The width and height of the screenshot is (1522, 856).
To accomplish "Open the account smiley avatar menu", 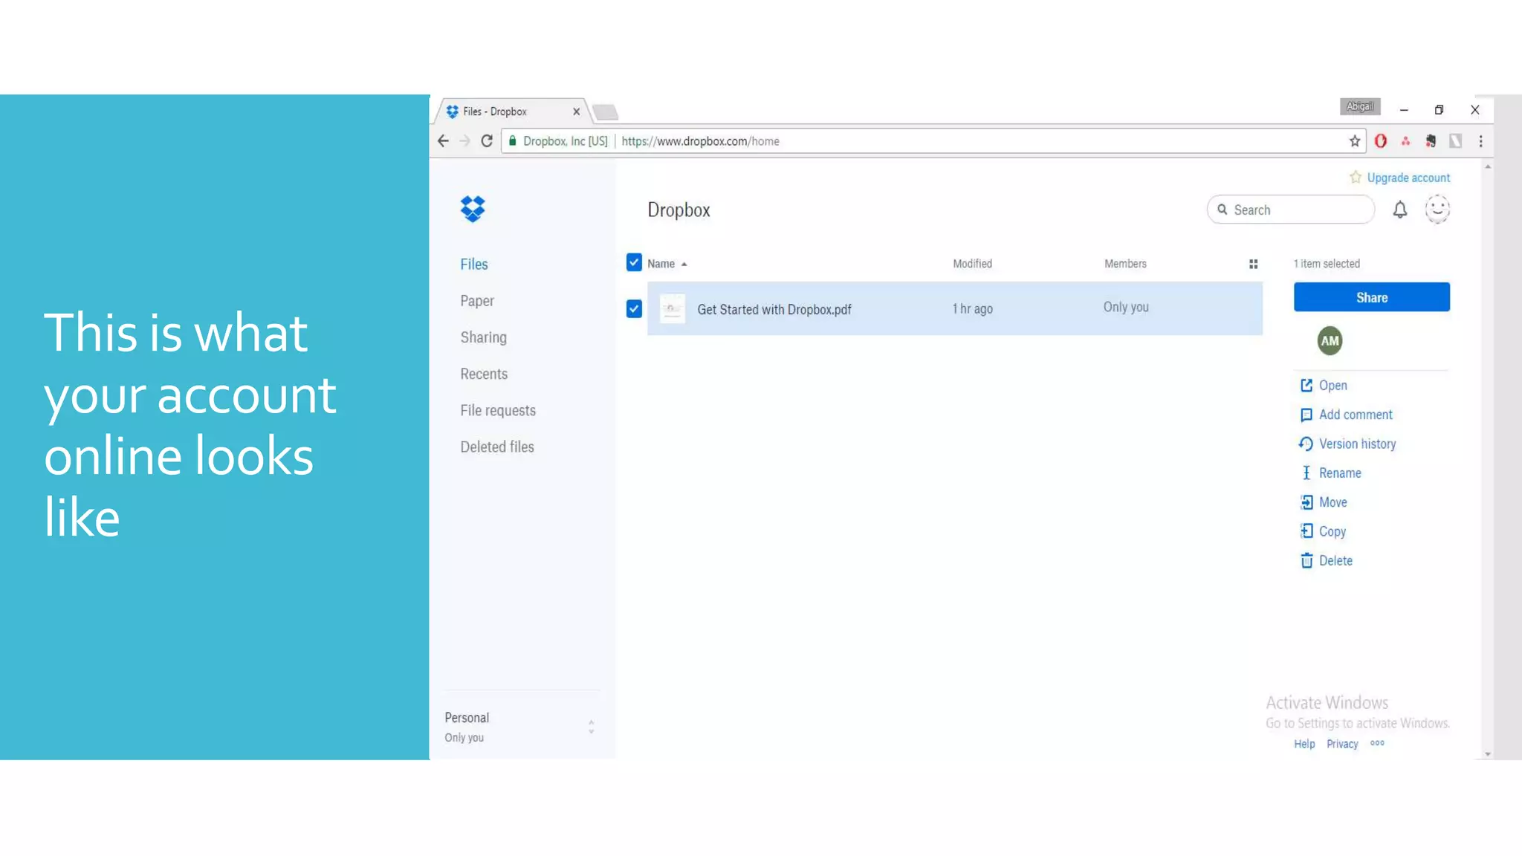I will pos(1437,210).
